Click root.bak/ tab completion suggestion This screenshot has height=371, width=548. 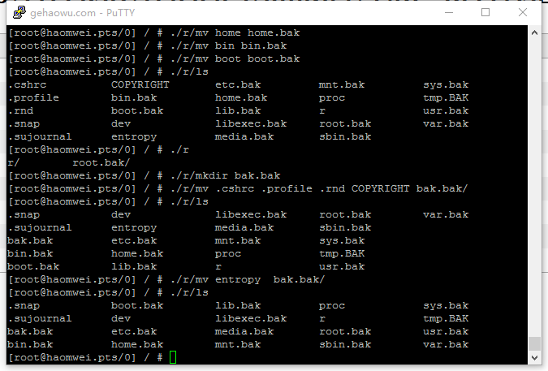(101, 162)
